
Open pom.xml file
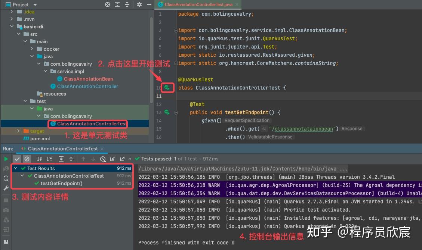click(x=40, y=138)
